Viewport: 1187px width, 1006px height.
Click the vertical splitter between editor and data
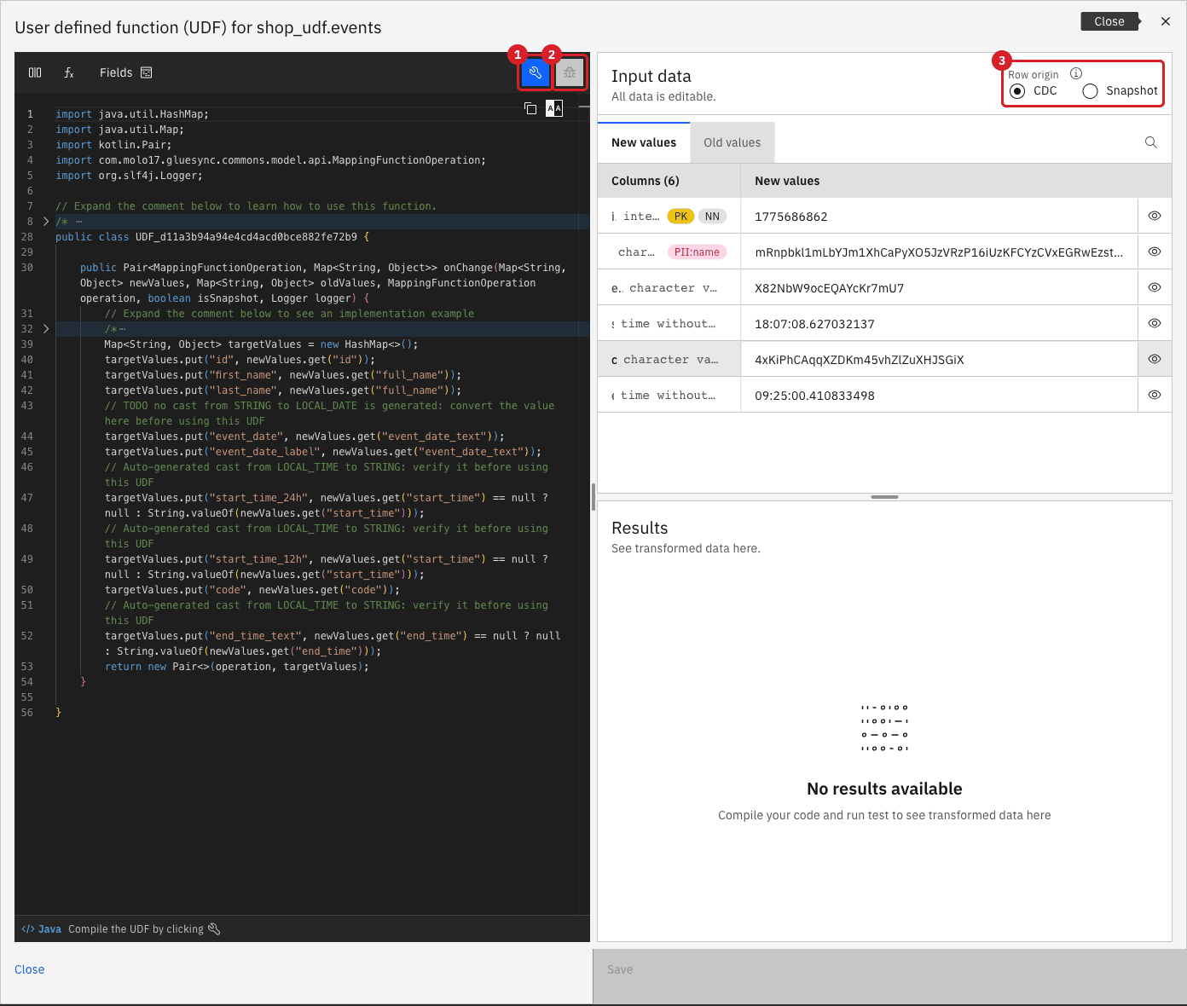(x=593, y=497)
